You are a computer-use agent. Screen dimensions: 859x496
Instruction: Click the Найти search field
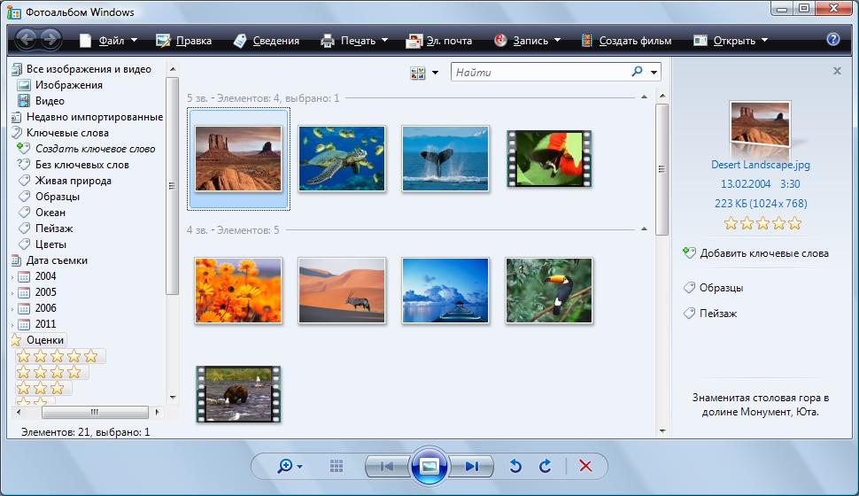coord(539,72)
